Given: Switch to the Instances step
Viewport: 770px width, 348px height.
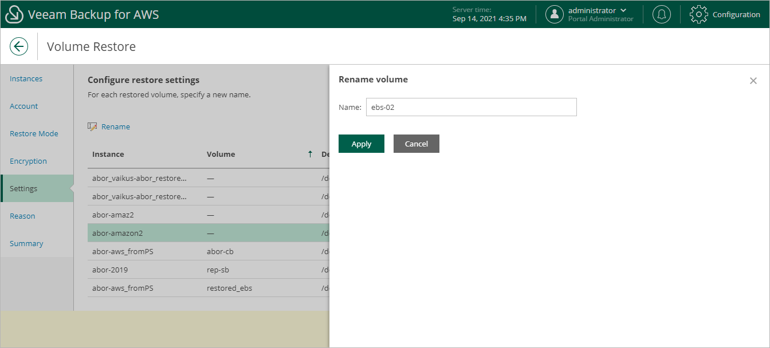Looking at the screenshot, I should point(26,78).
